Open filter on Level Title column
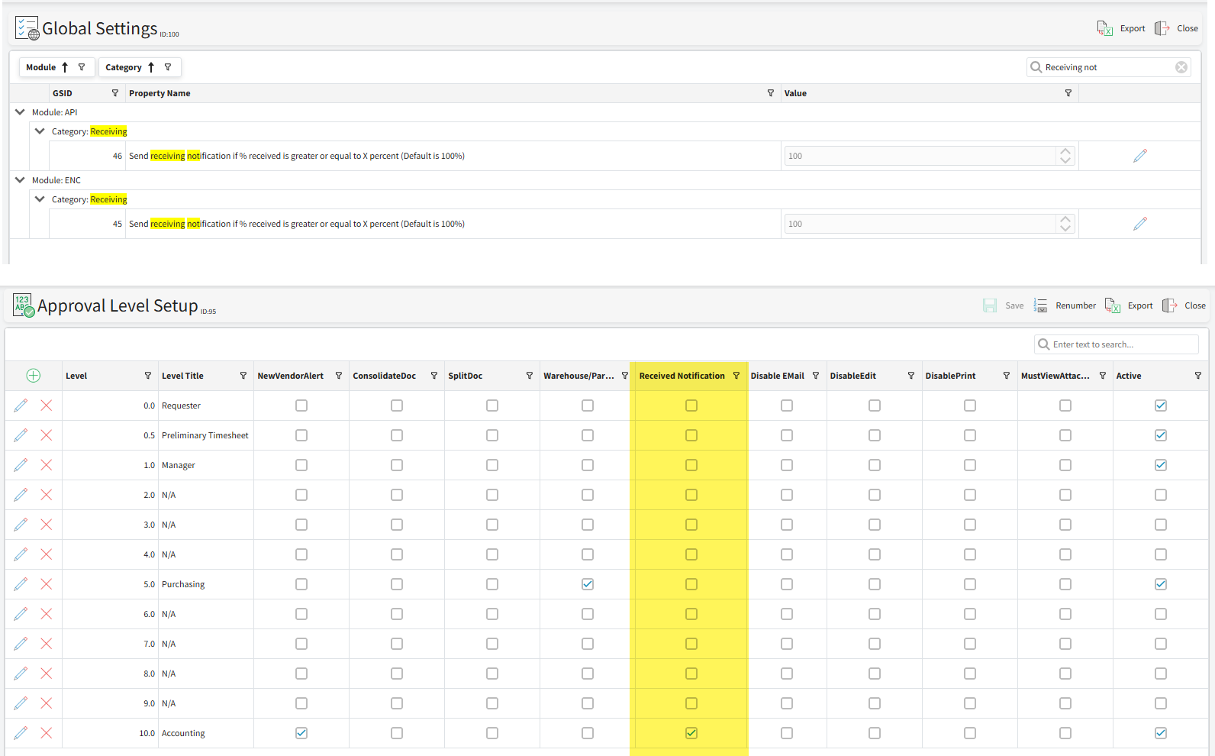The image size is (1215, 756). tap(243, 376)
